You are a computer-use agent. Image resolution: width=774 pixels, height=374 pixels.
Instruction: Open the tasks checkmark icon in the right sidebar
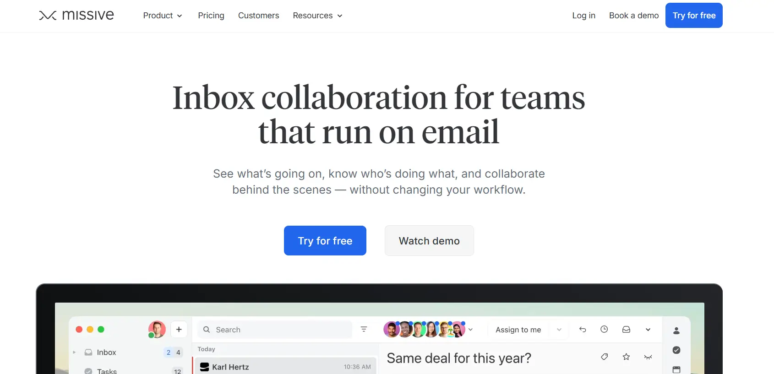pos(676,350)
